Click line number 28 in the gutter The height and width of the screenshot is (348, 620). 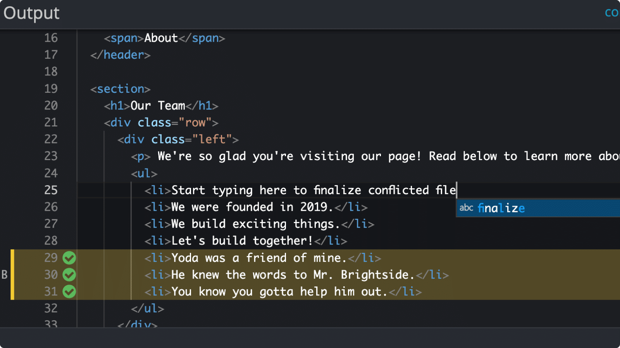point(51,241)
